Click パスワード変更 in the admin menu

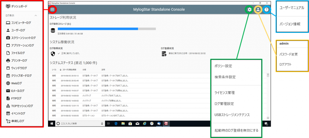point(288,54)
